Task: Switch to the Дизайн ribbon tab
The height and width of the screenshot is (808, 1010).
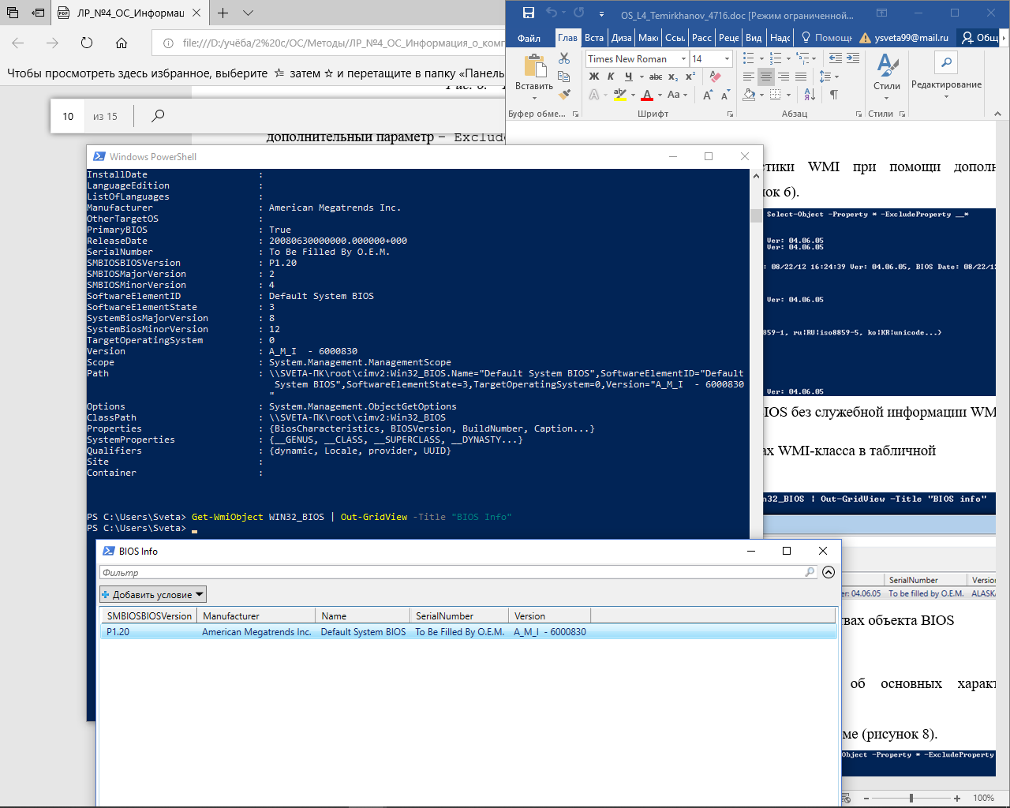Action: (x=622, y=38)
